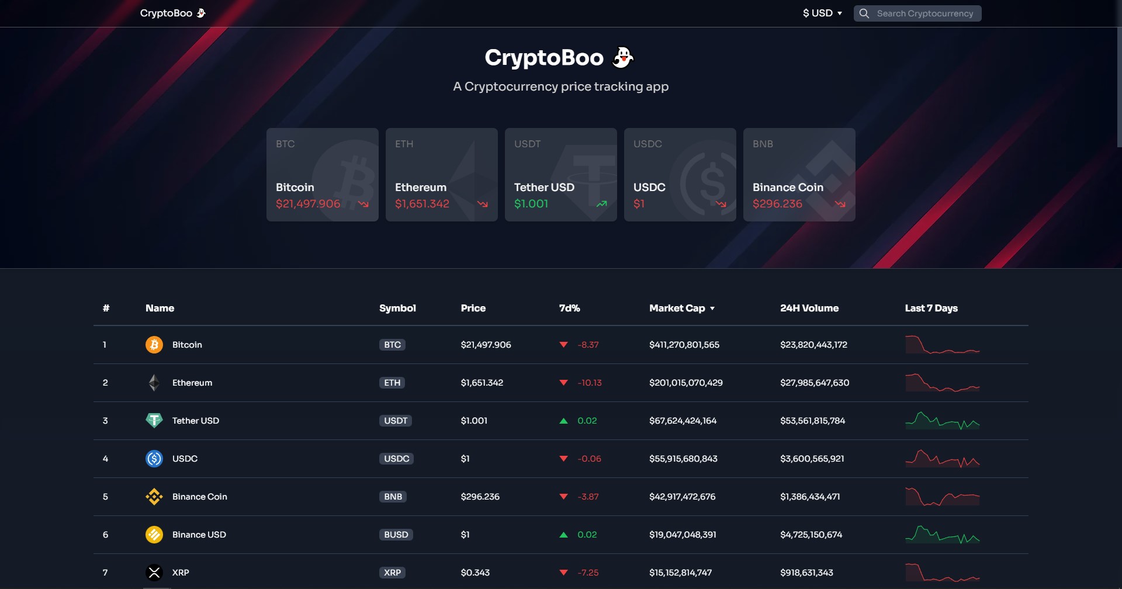The height and width of the screenshot is (589, 1122).
Task: Toggle the Market Cap sort order arrow
Action: (x=713, y=309)
